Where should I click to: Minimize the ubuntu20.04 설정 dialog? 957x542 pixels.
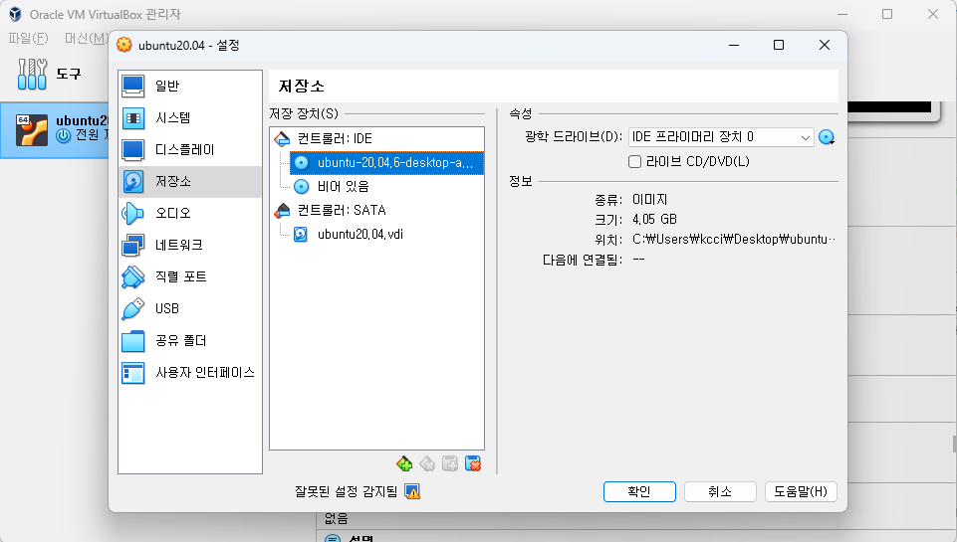[x=734, y=45]
